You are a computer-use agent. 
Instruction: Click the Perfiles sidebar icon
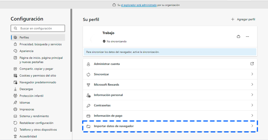(x=15, y=37)
